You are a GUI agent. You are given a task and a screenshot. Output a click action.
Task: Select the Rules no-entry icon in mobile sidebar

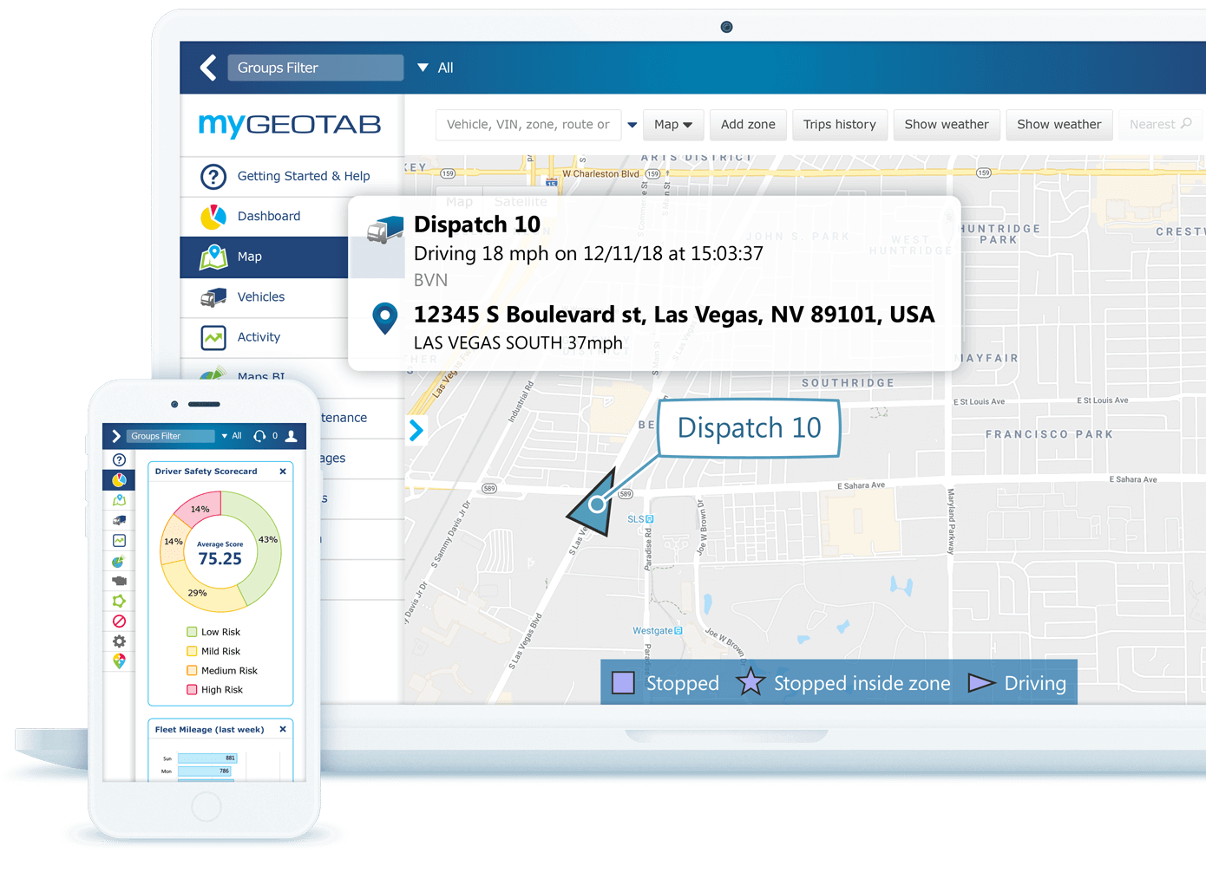(x=118, y=621)
